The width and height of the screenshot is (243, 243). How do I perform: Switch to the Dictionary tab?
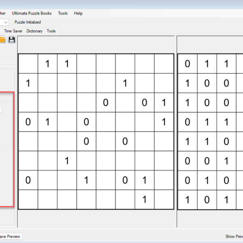click(x=34, y=31)
